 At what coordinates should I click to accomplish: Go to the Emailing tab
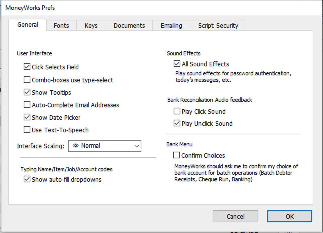point(171,25)
